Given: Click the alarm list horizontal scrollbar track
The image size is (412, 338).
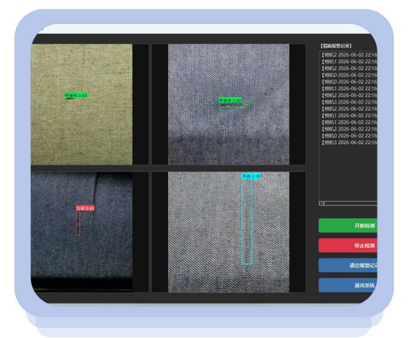Looking at the screenshot, I should (351, 203).
